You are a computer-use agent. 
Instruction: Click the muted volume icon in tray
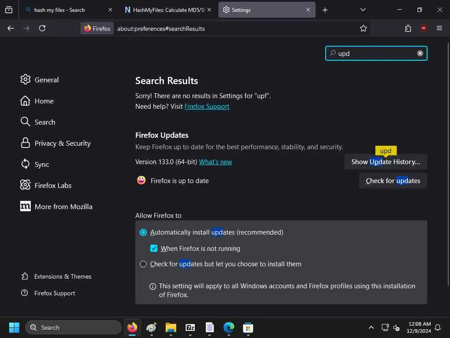(x=396, y=327)
